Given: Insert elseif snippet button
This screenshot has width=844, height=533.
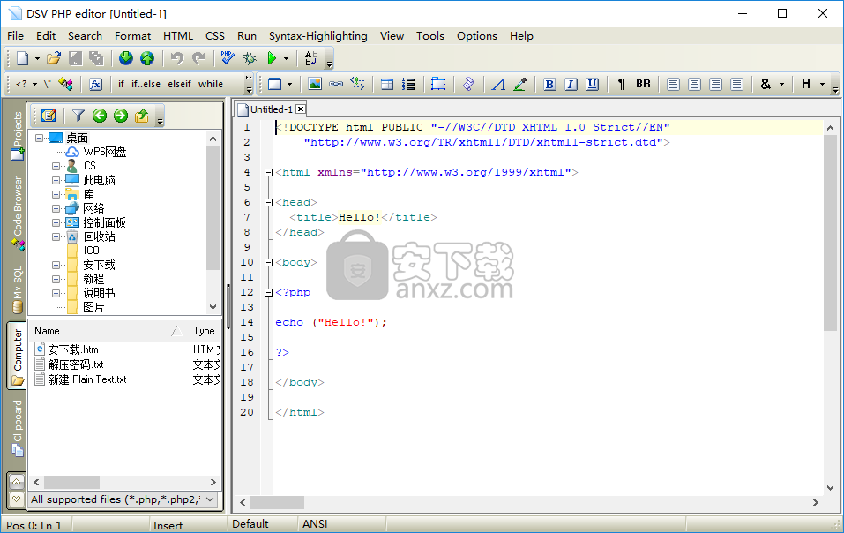Looking at the screenshot, I should click(179, 84).
